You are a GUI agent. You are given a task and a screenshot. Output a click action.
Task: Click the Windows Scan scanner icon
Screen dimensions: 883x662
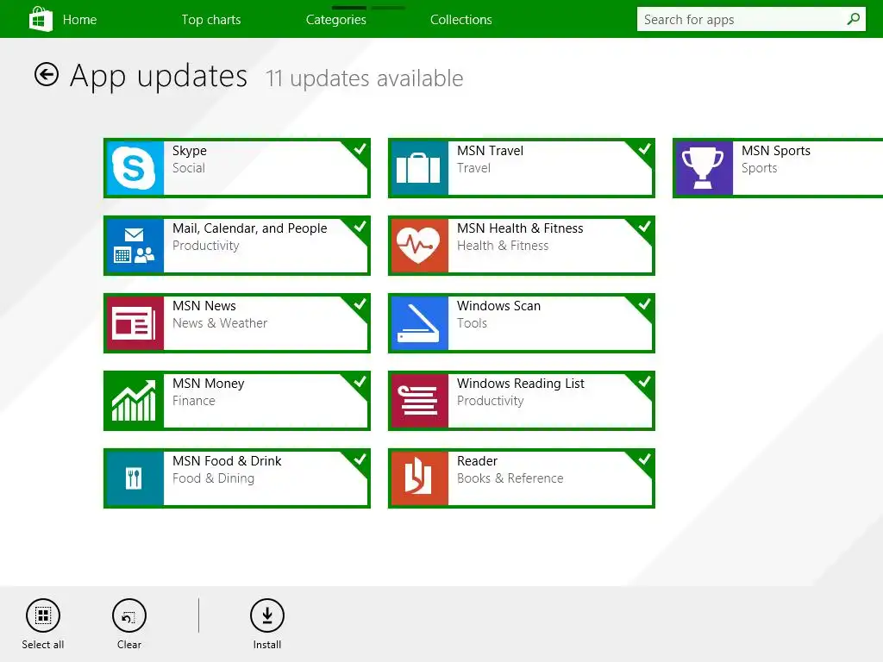(x=420, y=323)
